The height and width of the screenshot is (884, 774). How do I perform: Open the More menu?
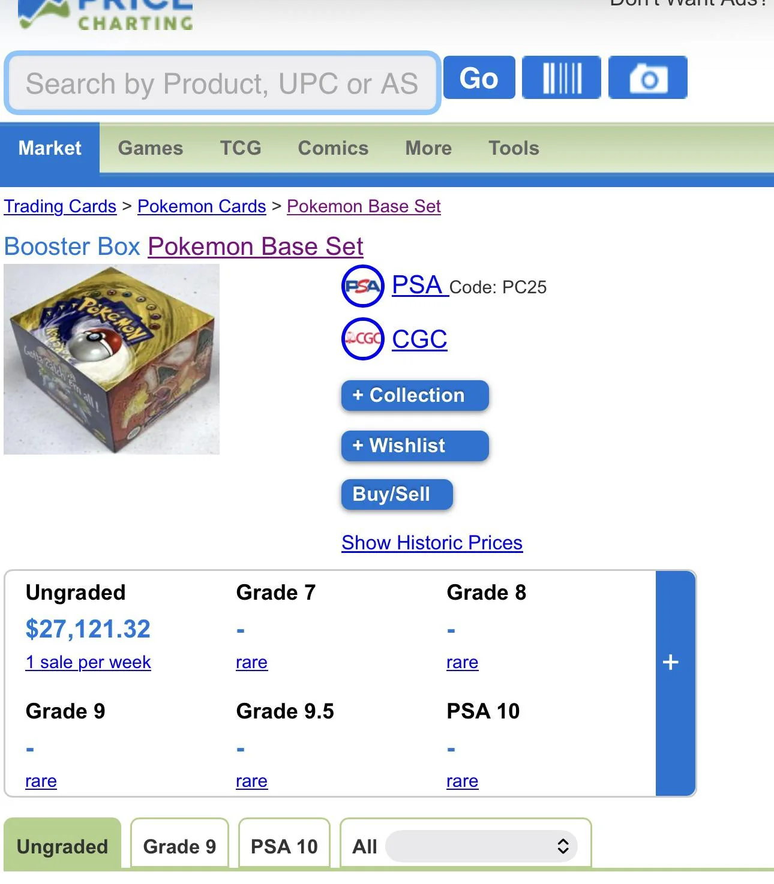[428, 148]
